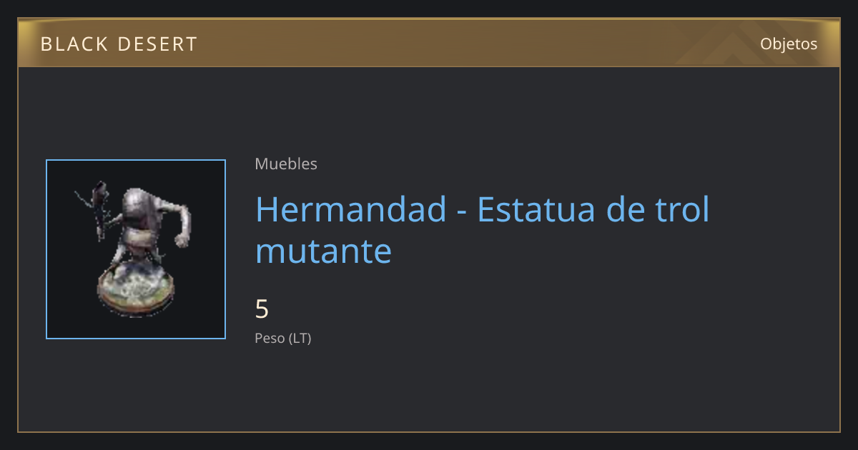Image resolution: width=858 pixels, height=450 pixels.
Task: Click the BLACK DESERT header logo text
Action: (x=119, y=44)
